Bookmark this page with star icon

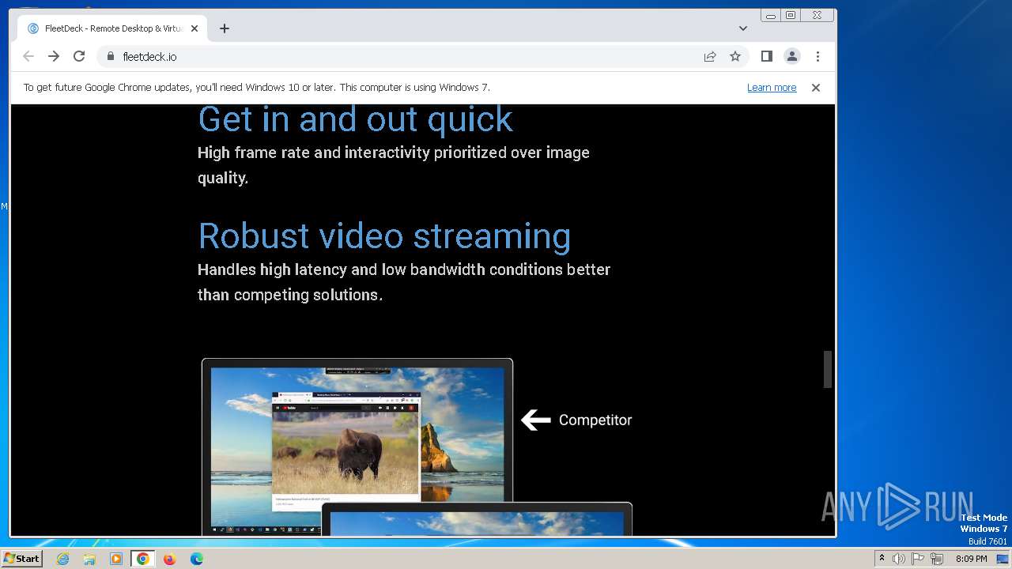[735, 56]
